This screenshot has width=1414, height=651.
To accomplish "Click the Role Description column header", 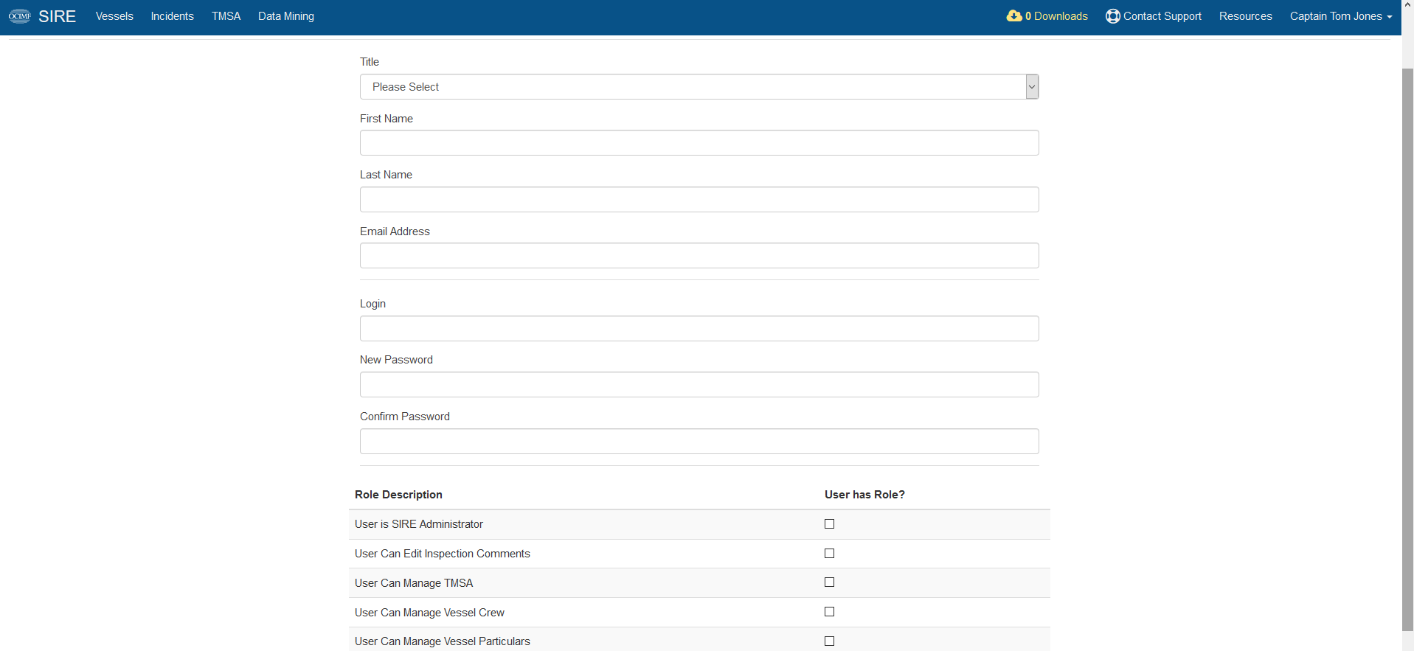I will 398,495.
